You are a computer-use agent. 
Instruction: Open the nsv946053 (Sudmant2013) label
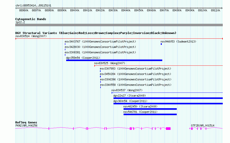click(x=178, y=41)
